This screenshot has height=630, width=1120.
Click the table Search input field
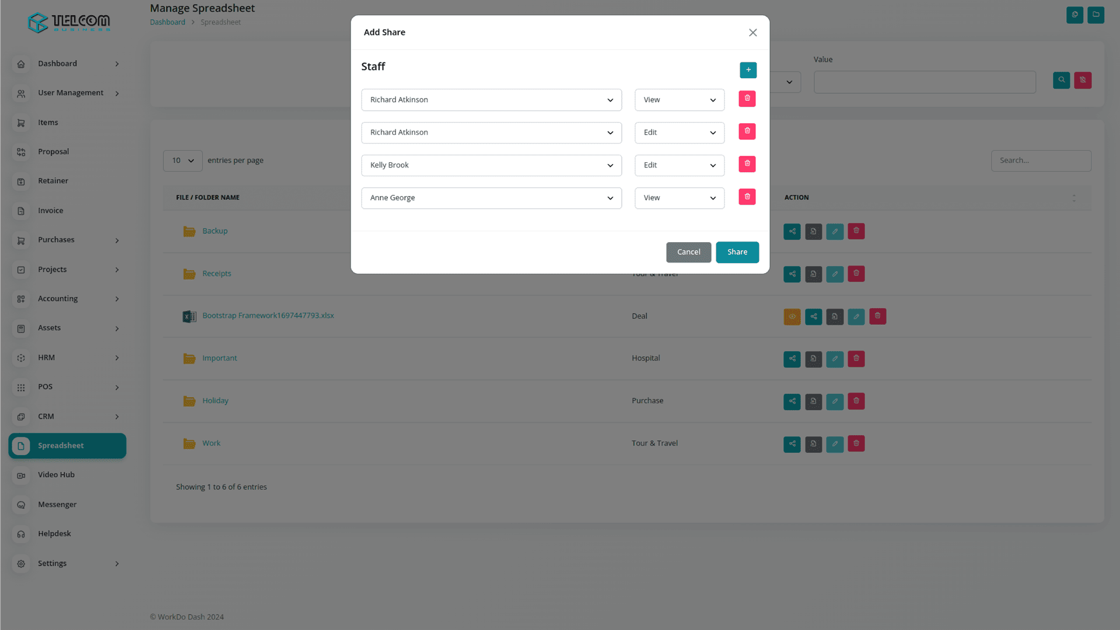[1041, 160]
